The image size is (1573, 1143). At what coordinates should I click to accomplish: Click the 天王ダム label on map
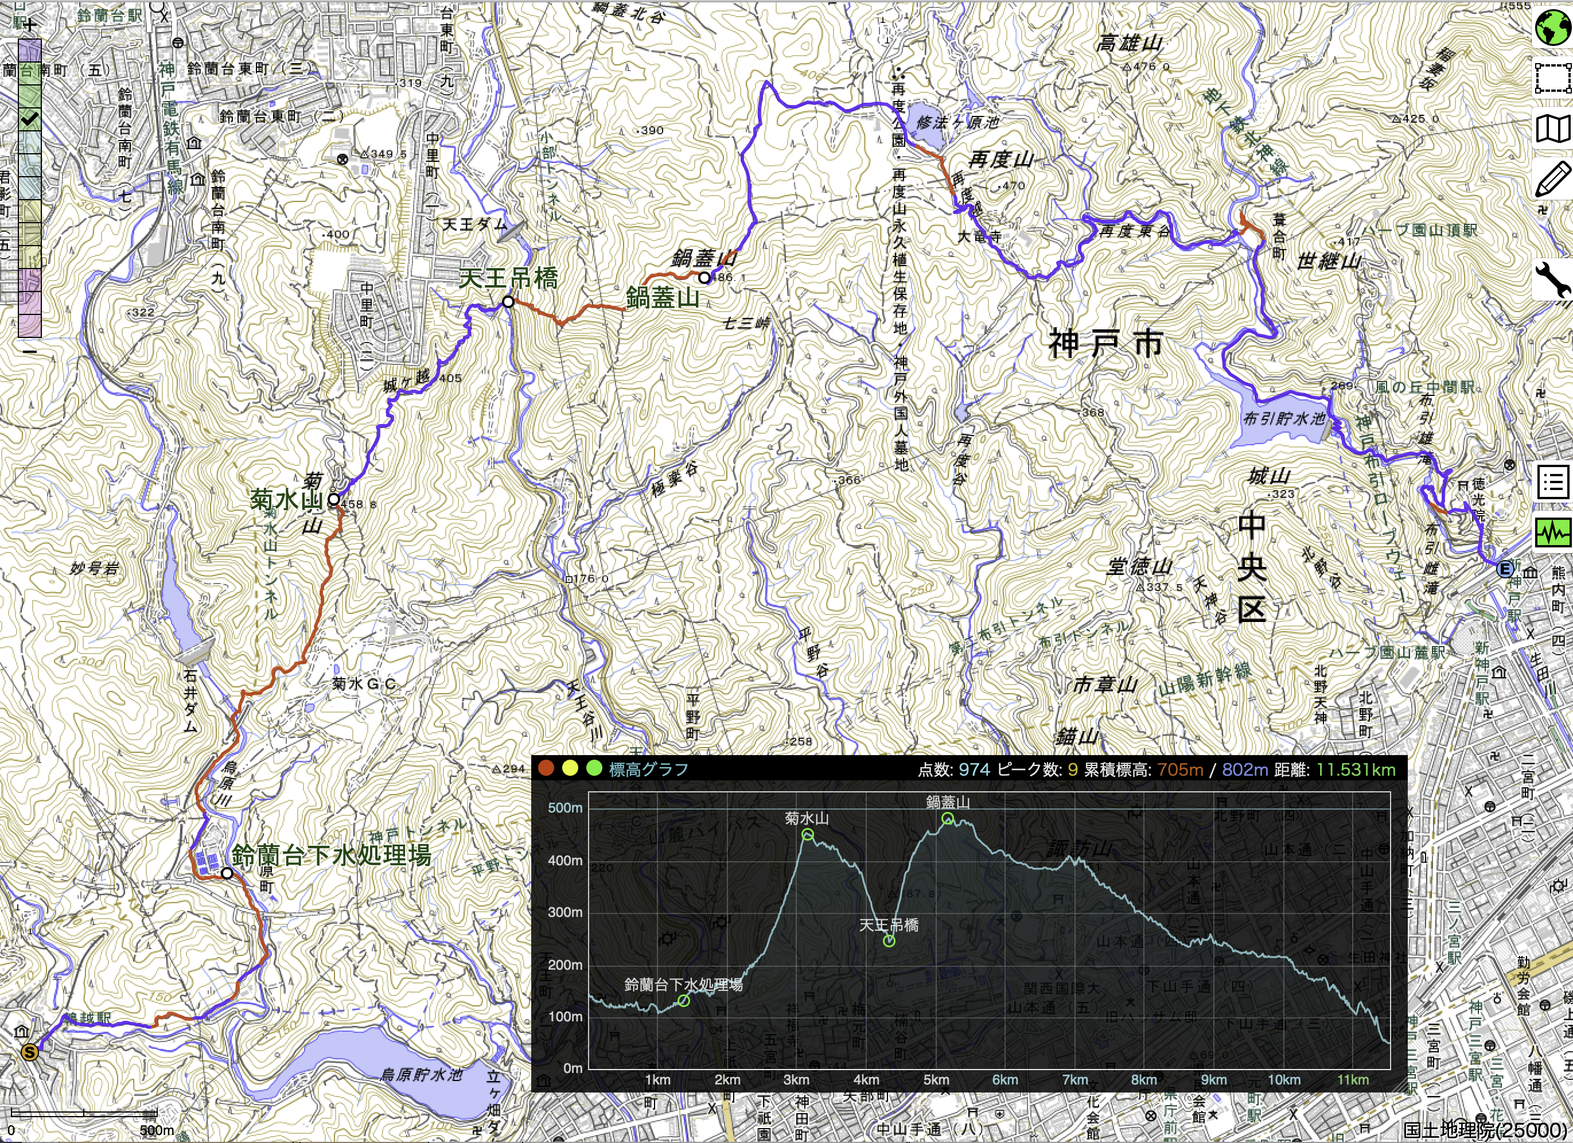(475, 224)
